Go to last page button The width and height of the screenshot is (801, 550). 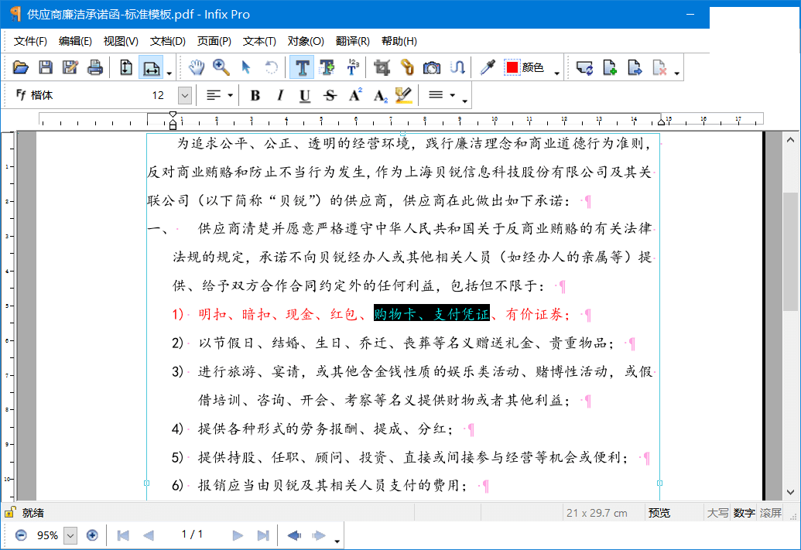tap(263, 535)
